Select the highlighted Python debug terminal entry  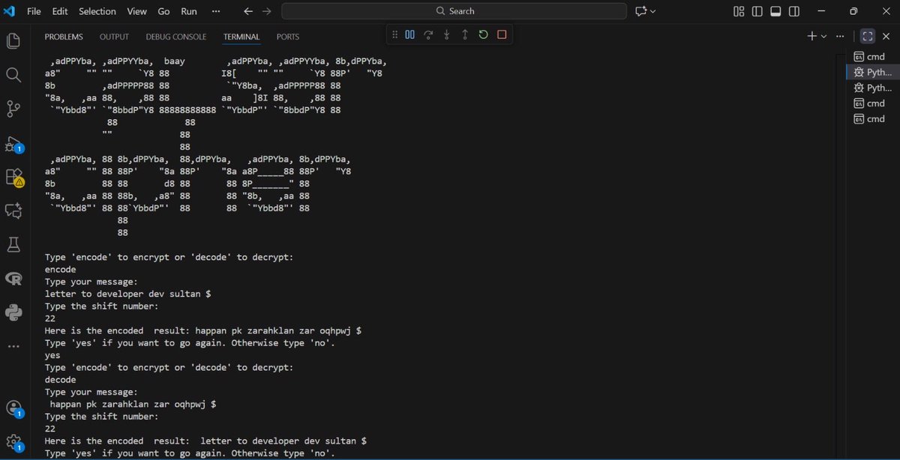point(873,72)
